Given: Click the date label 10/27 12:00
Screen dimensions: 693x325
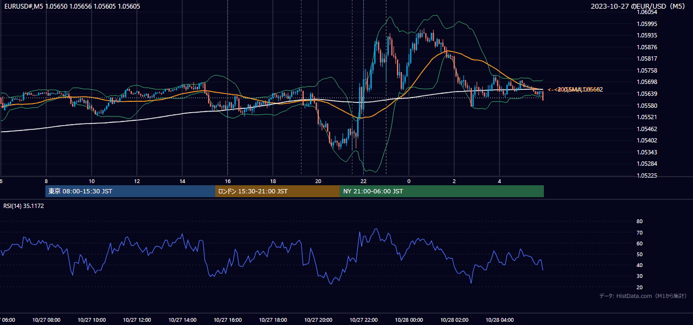Looking at the screenshot, I should pyautogui.click(x=137, y=320).
